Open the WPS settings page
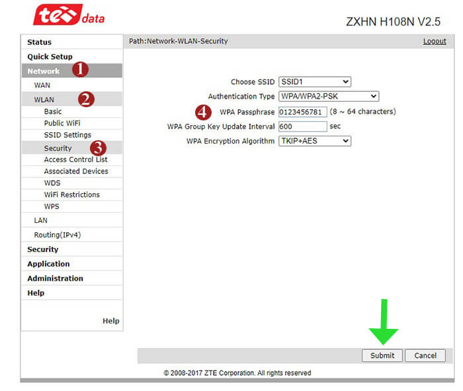The height and width of the screenshot is (391, 463). pyautogui.click(x=52, y=206)
